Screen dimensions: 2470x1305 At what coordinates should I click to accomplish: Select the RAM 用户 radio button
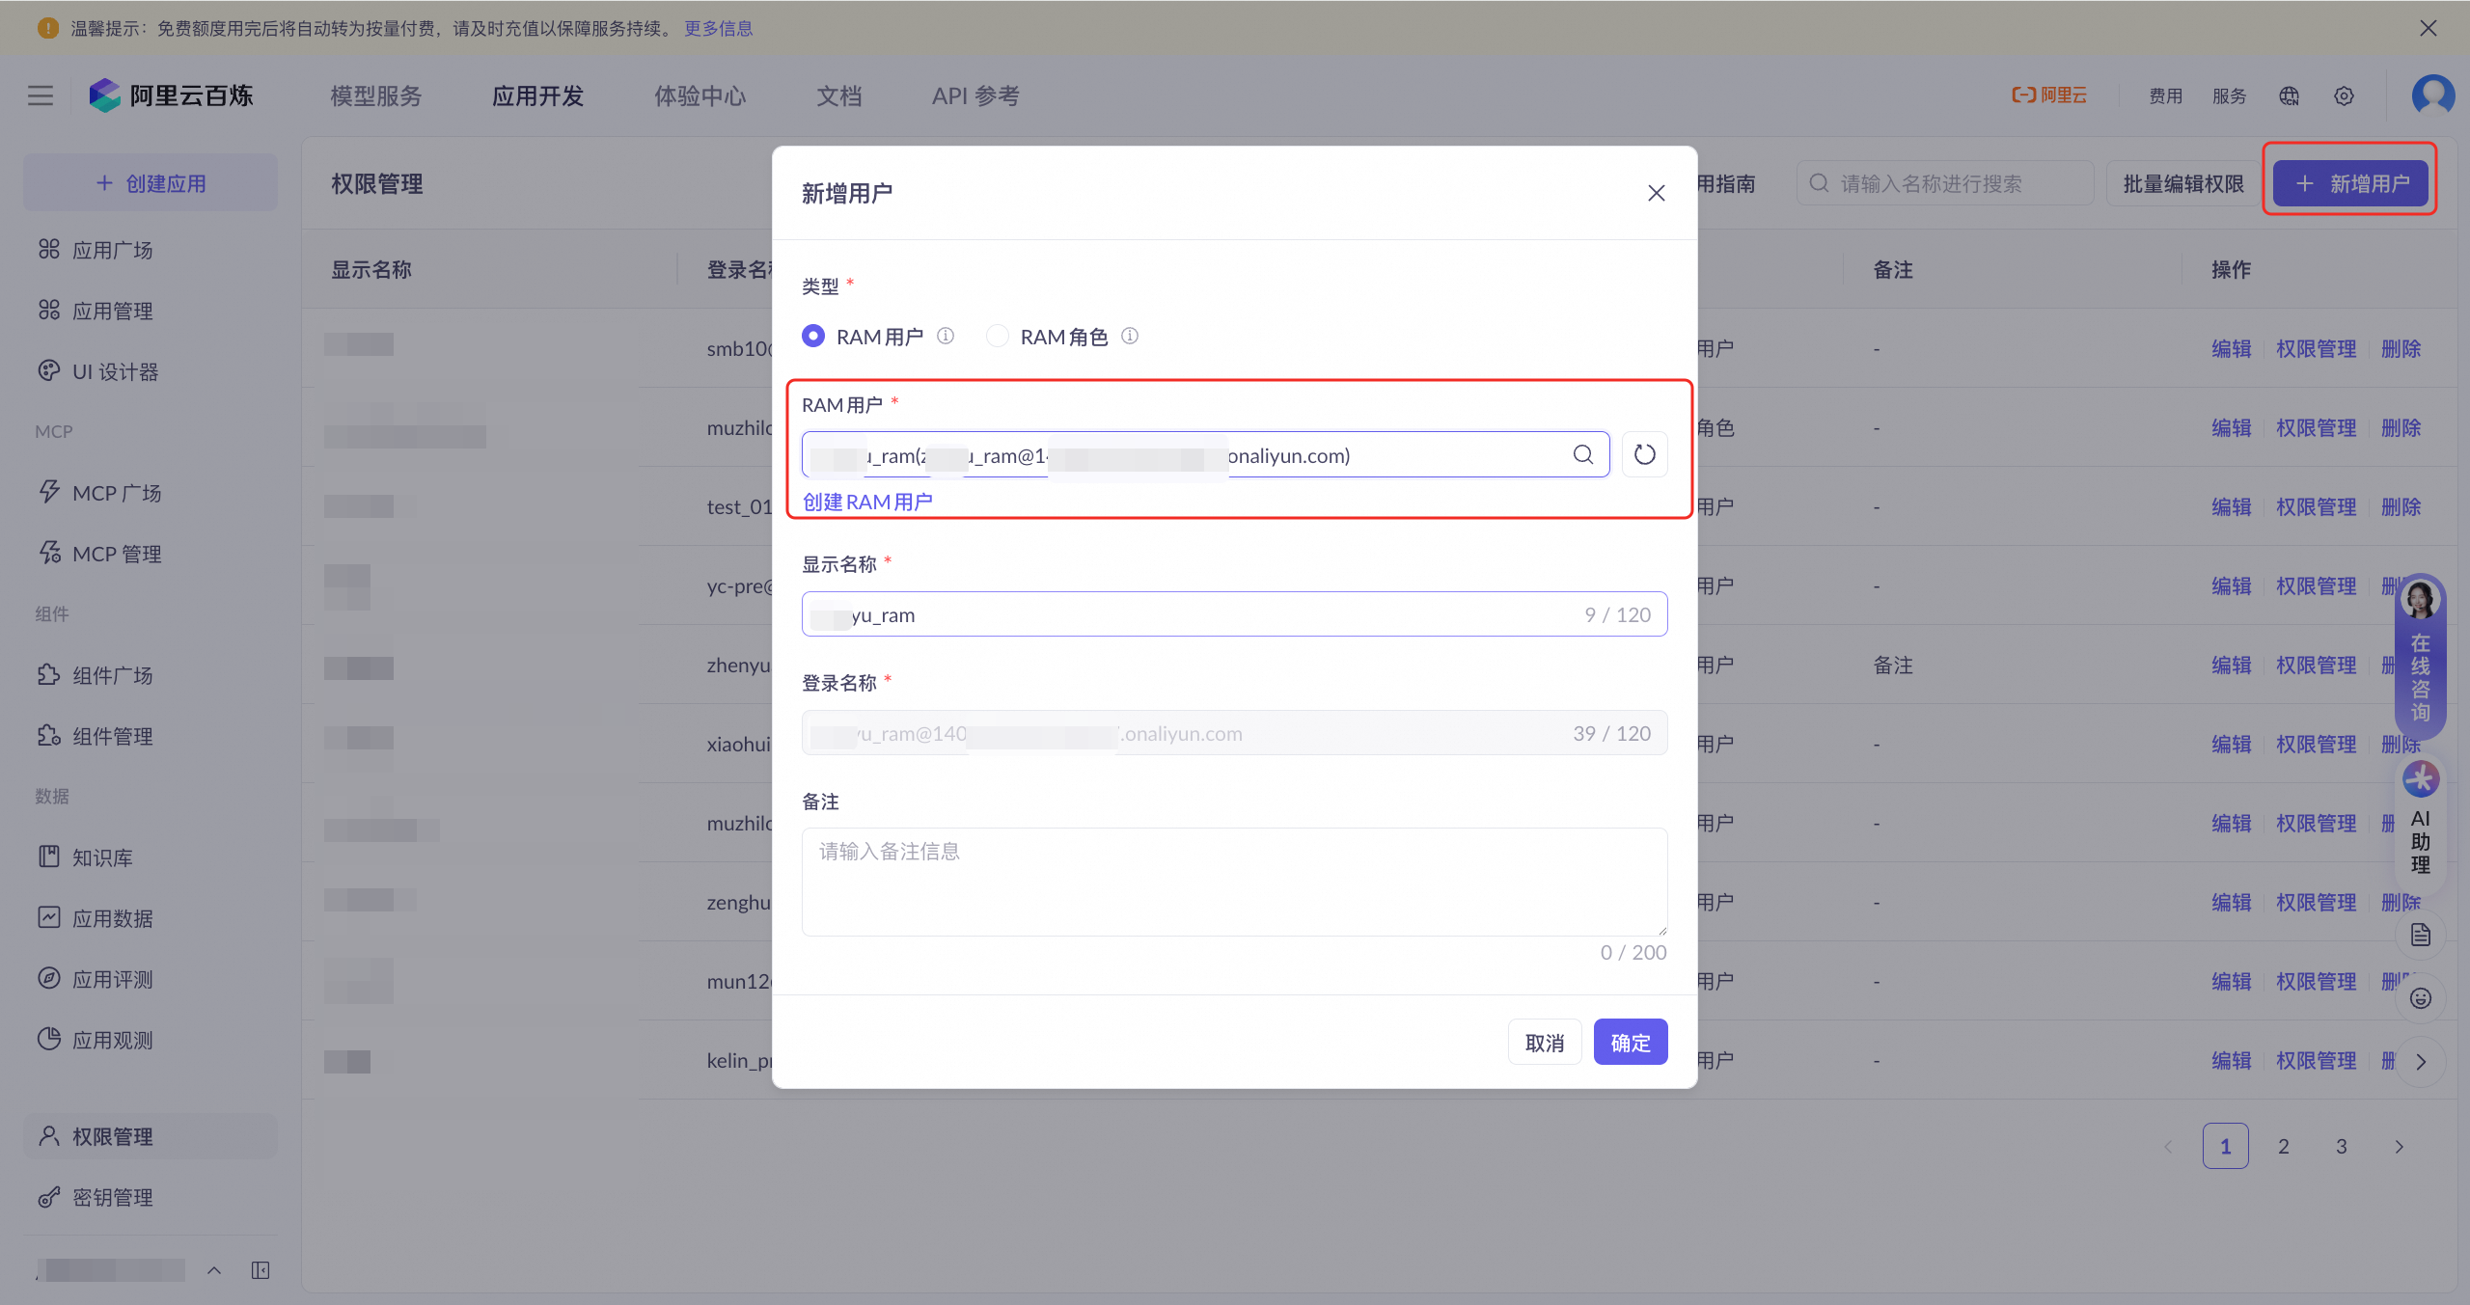pos(813,336)
